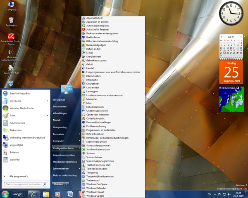This screenshot has height=198, width=248.
Task: Click the Afsluiten button
Action: 58,184
